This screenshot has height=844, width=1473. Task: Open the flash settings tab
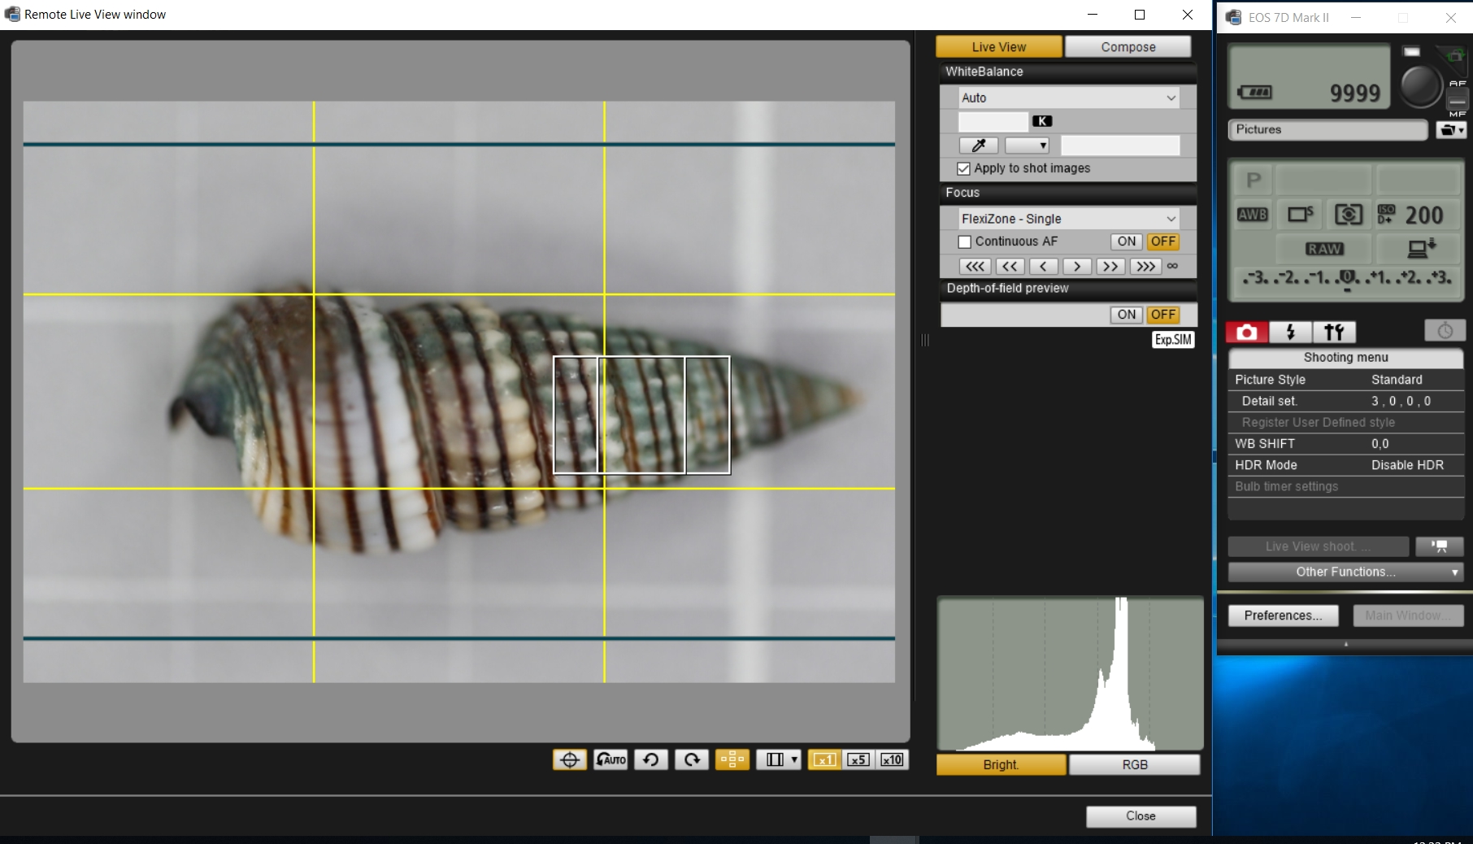click(x=1290, y=332)
